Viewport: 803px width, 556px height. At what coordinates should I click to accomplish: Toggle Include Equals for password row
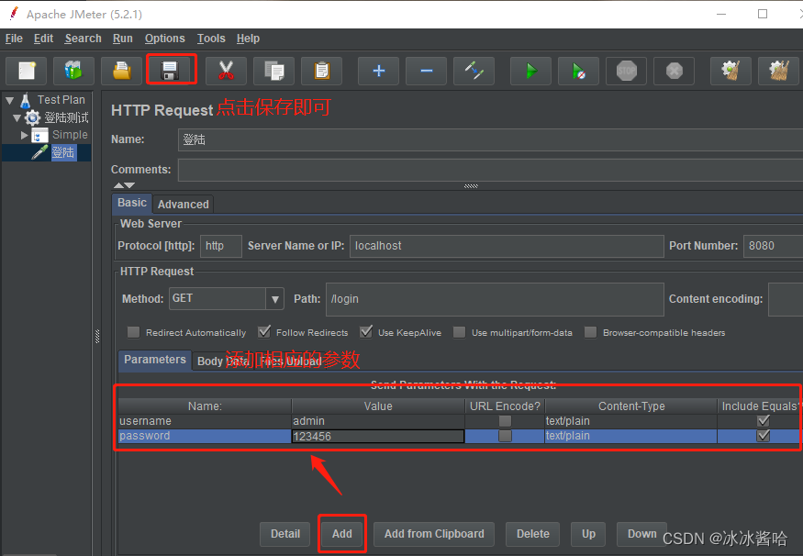[763, 436]
